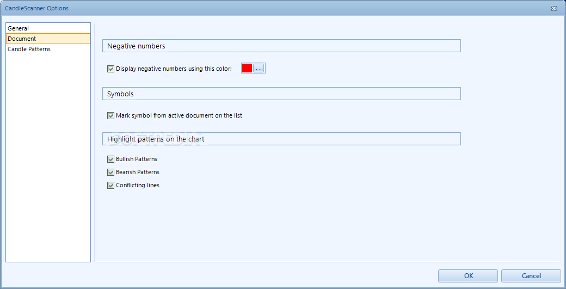The width and height of the screenshot is (566, 289).
Task: Select the Document options page
Action: pos(48,39)
